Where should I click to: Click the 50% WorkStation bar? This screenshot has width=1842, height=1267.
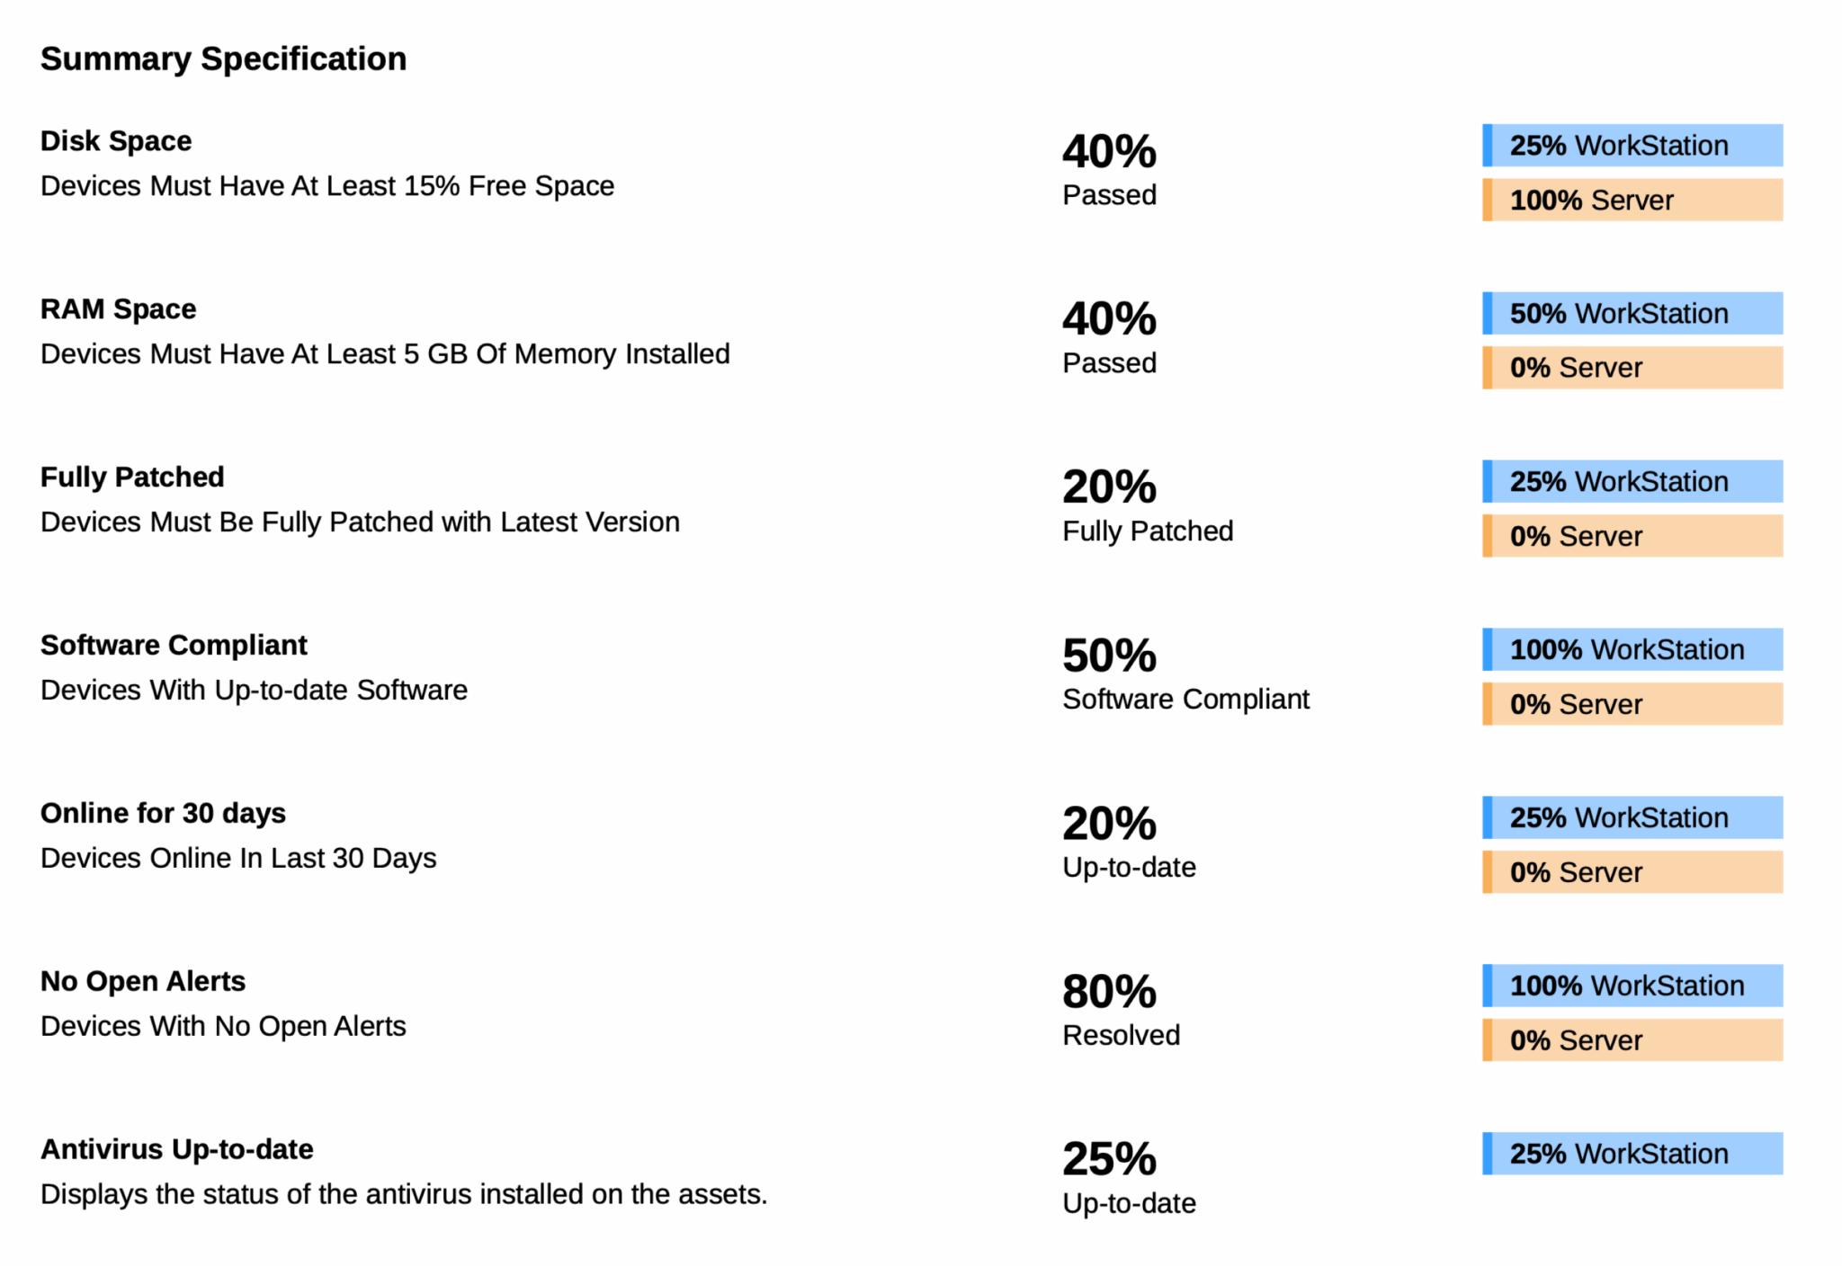point(1632,314)
